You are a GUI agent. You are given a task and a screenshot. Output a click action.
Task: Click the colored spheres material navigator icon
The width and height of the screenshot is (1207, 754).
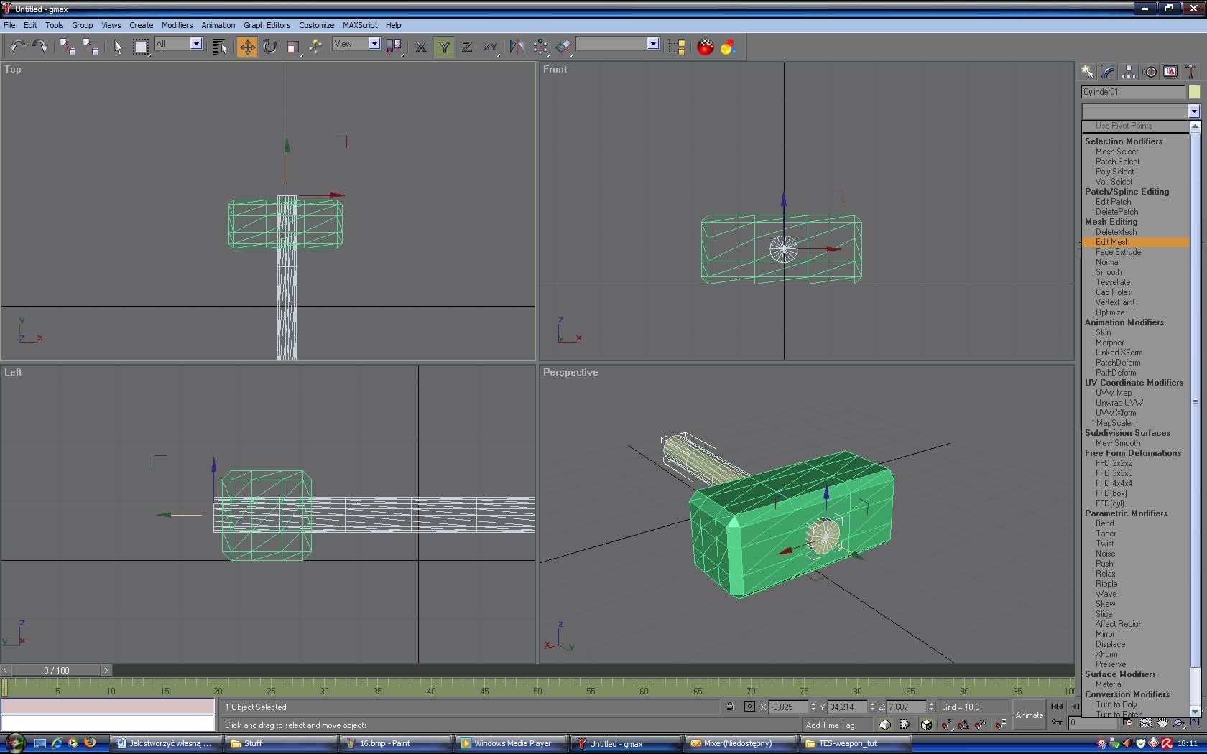(728, 47)
